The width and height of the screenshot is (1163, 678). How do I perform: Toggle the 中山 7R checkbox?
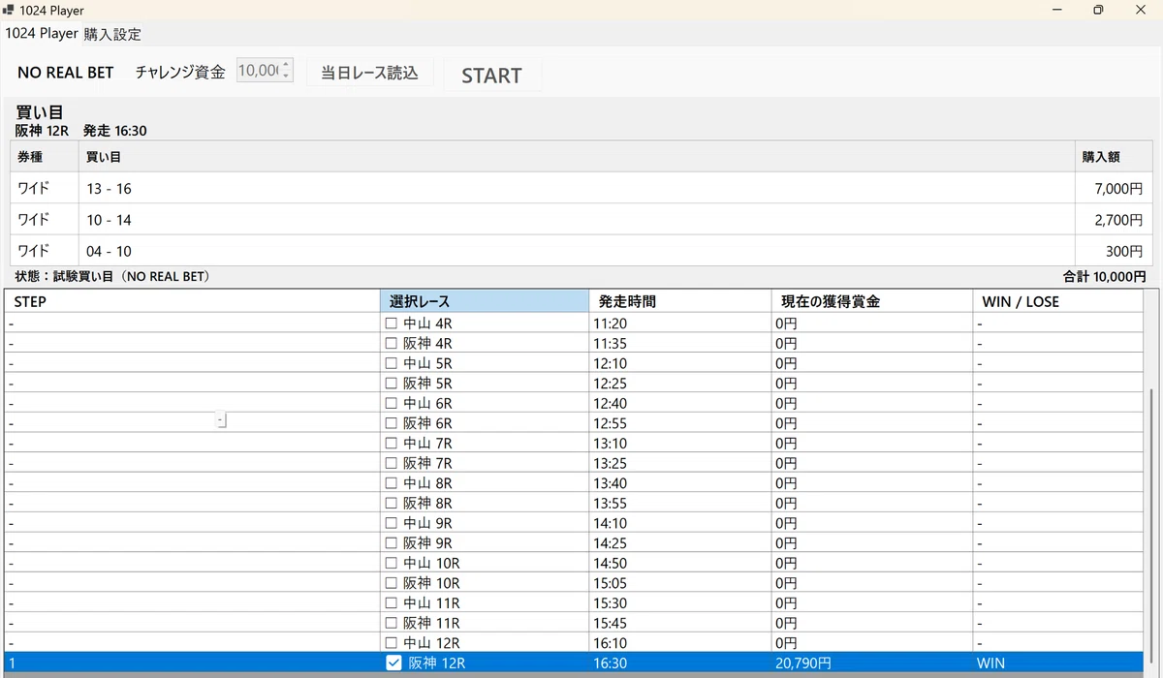point(392,444)
